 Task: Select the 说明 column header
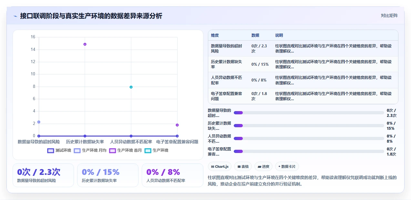click(279, 35)
